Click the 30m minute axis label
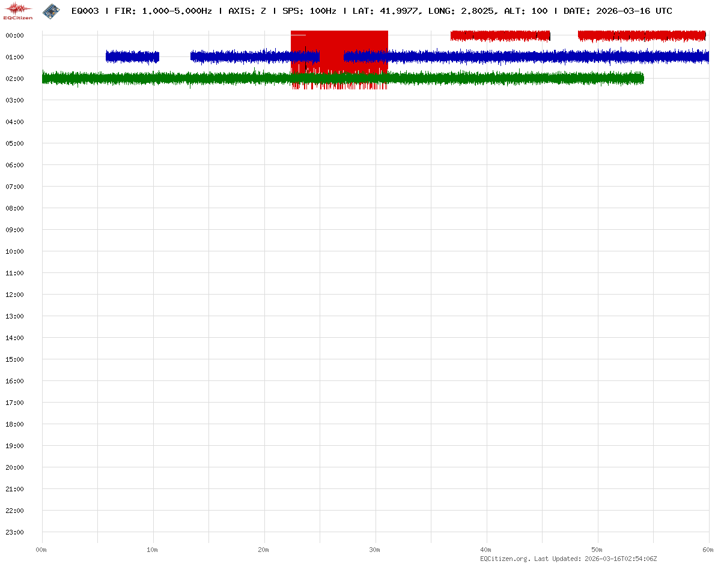Viewport: 721px width, 564px height. (375, 550)
